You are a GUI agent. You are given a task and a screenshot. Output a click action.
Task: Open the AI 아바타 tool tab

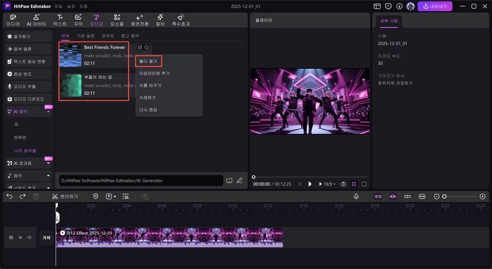pos(38,20)
